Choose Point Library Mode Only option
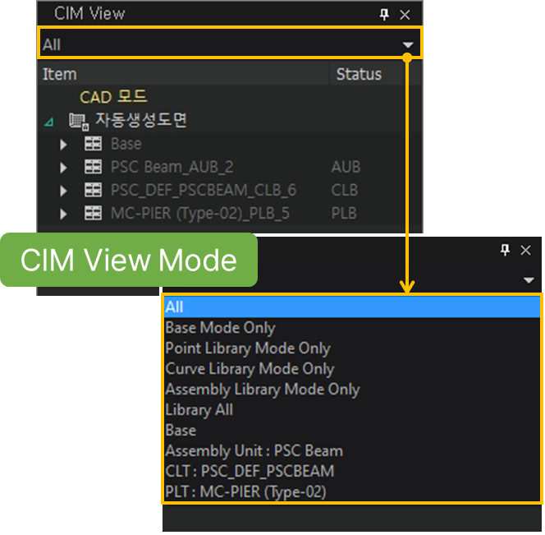Image resolution: width=545 pixels, height=535 pixels. (x=352, y=348)
